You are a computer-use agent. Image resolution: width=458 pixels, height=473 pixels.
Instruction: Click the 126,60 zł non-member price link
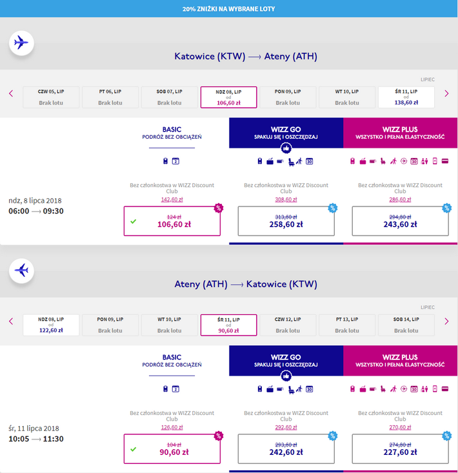coord(172,427)
